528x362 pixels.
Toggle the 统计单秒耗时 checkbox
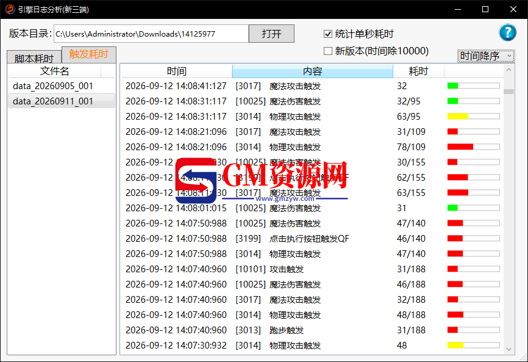[327, 34]
